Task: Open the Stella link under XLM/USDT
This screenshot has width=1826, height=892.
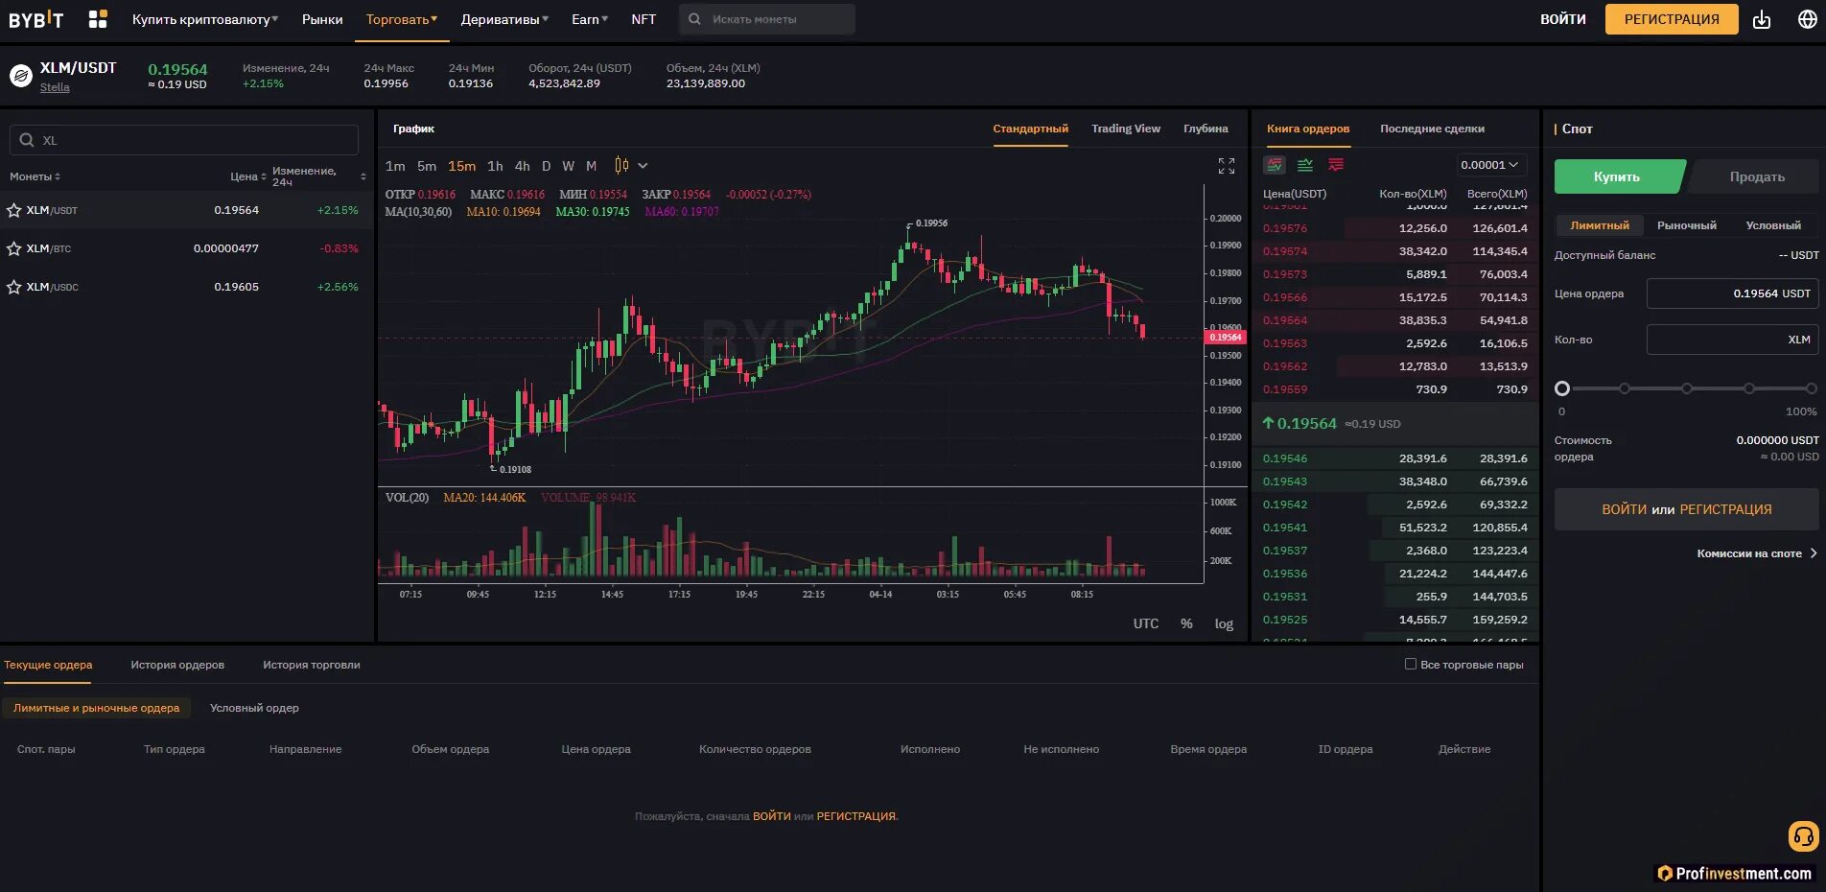Action: 55,87
